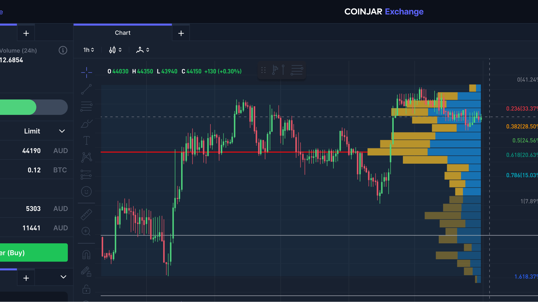Open the candlestick chart type menu
Viewport: 538px width, 302px height.
coord(115,50)
